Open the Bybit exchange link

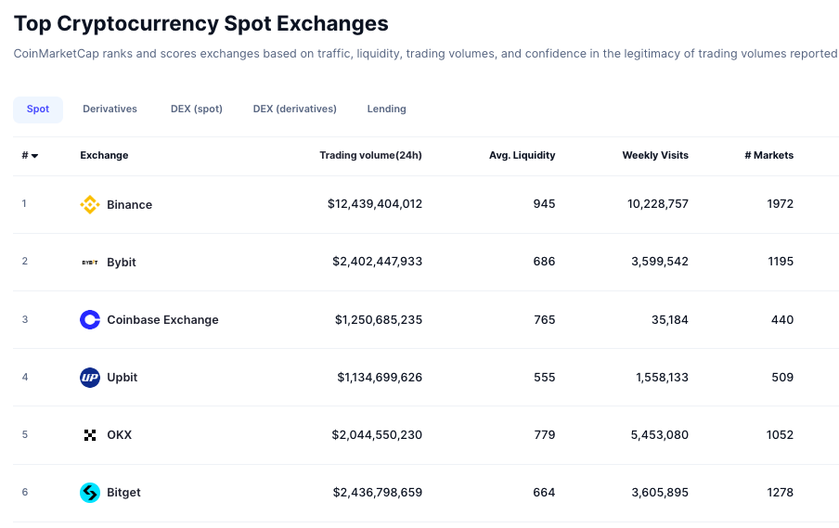[122, 262]
